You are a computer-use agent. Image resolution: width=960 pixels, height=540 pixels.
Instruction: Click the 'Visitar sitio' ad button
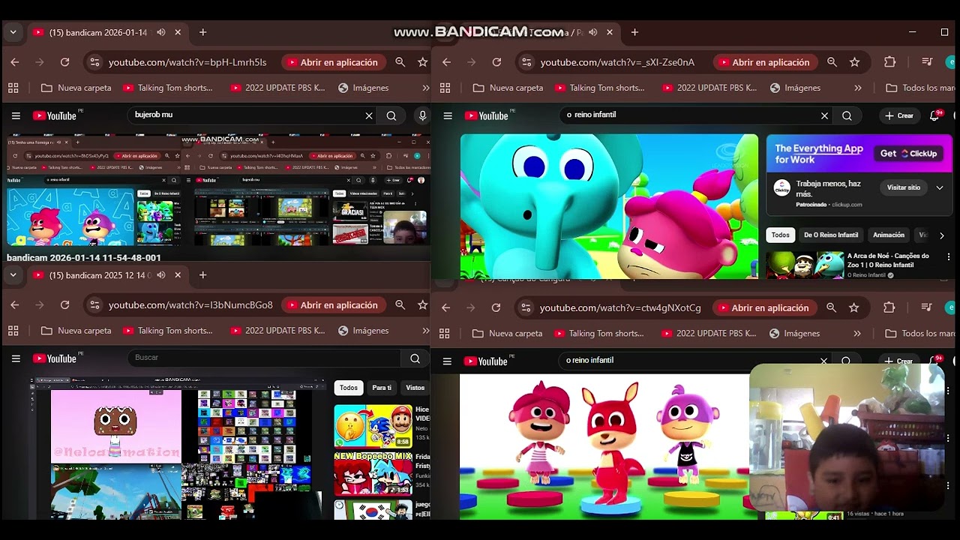[903, 187]
